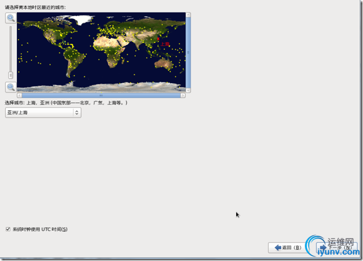Click the map's horizontal scrollbar thumb

[x=101, y=96]
